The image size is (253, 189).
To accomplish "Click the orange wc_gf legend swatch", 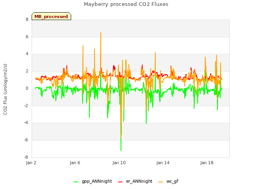I will (161, 182).
